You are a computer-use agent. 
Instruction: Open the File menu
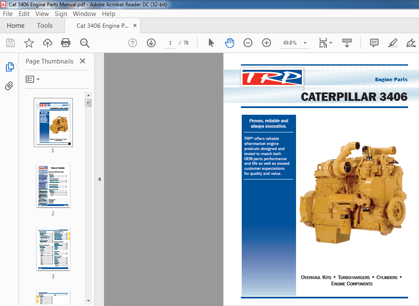click(8, 14)
